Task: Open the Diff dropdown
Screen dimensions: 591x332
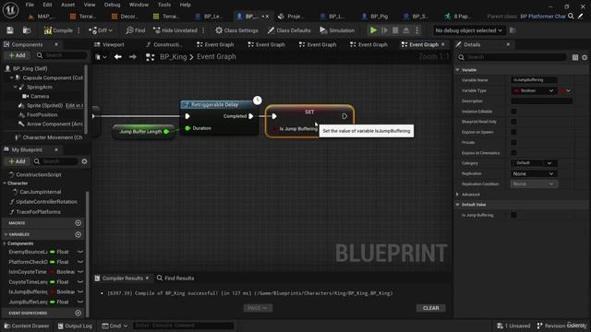Action: (101, 30)
